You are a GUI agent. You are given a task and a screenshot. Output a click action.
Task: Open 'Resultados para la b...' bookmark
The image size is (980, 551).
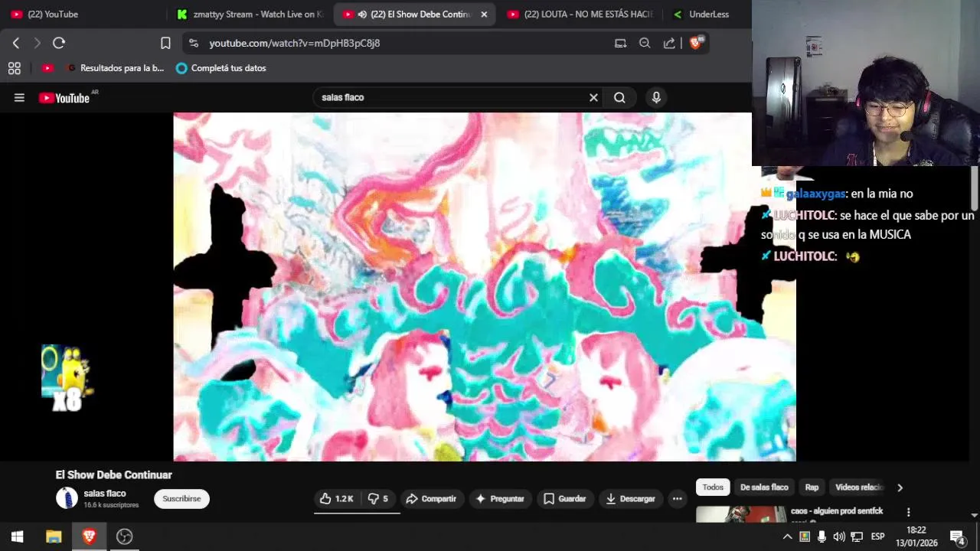(x=116, y=68)
